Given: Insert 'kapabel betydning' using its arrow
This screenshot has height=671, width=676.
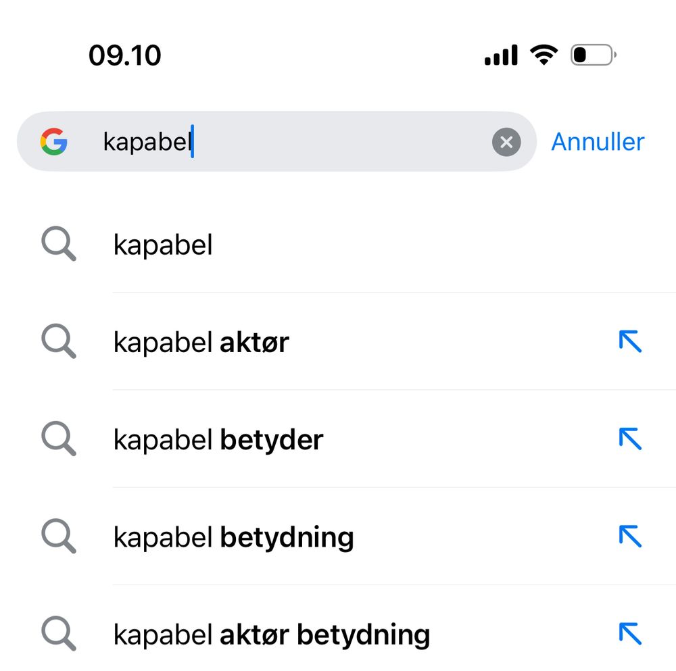Looking at the screenshot, I should coord(630,537).
